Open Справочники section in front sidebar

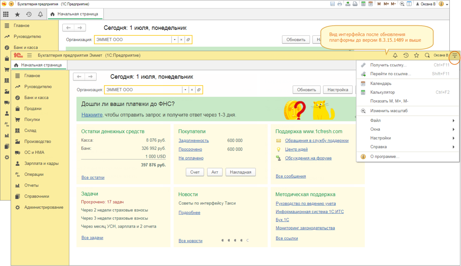tap(37, 196)
